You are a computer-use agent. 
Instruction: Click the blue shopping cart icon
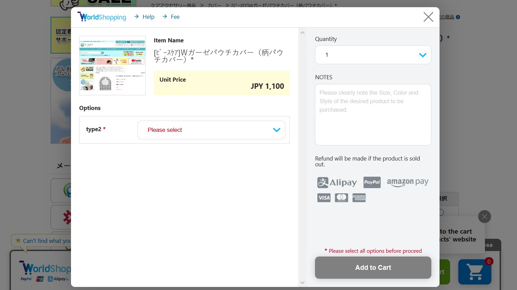[475, 272]
